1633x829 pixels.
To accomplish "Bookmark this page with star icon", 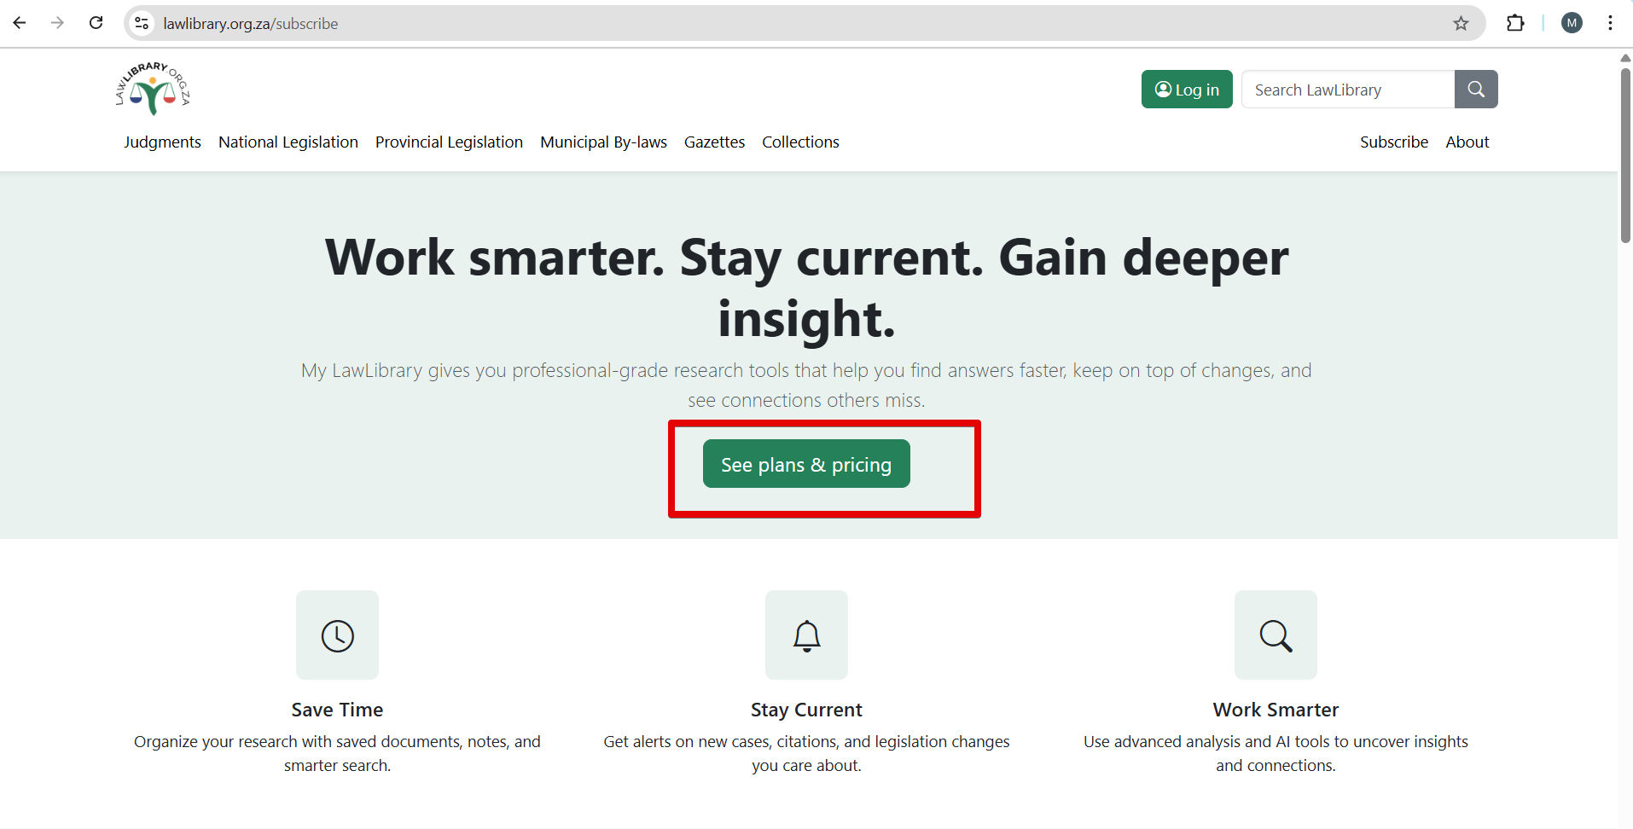I will (1461, 23).
